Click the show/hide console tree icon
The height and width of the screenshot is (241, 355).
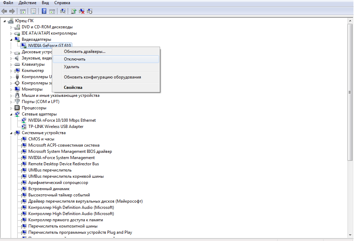[22, 11]
